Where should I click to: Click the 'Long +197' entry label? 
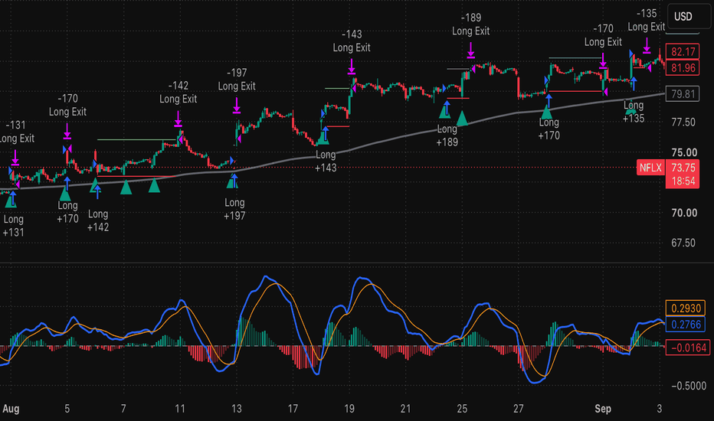(x=234, y=210)
